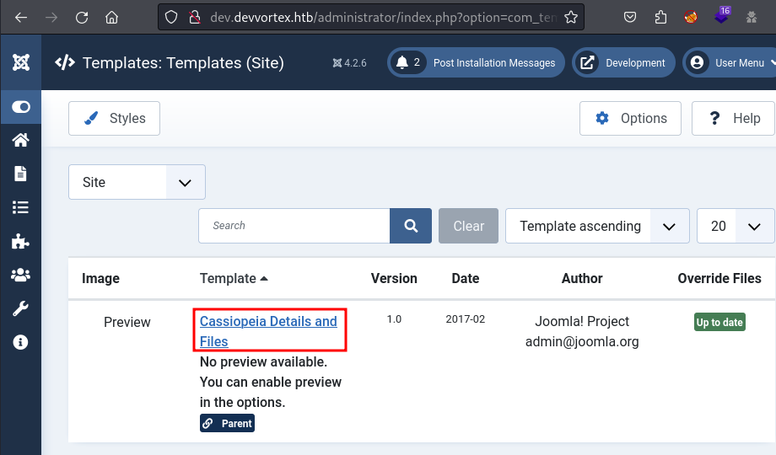Image resolution: width=776 pixels, height=455 pixels.
Task: Open the Components sidebar puzzle icon
Action: [21, 241]
